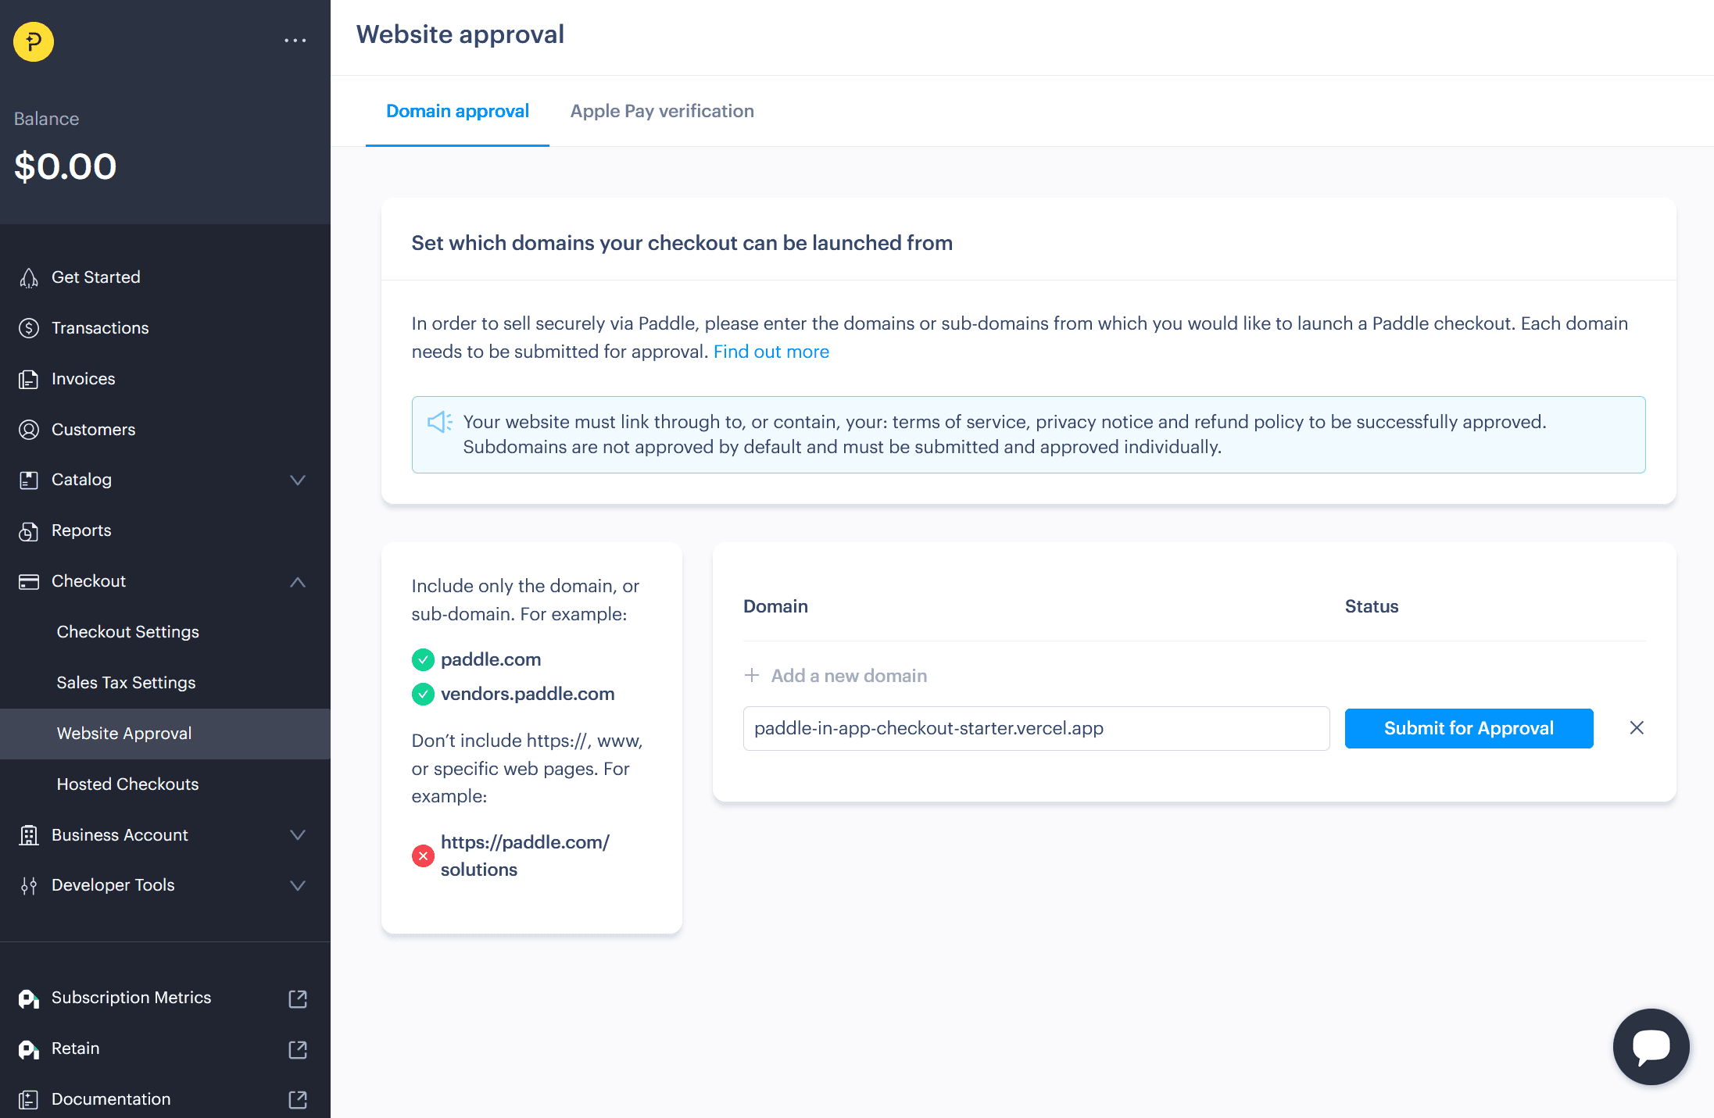
Task: Open Subscription Metrics external link icon
Action: (298, 998)
